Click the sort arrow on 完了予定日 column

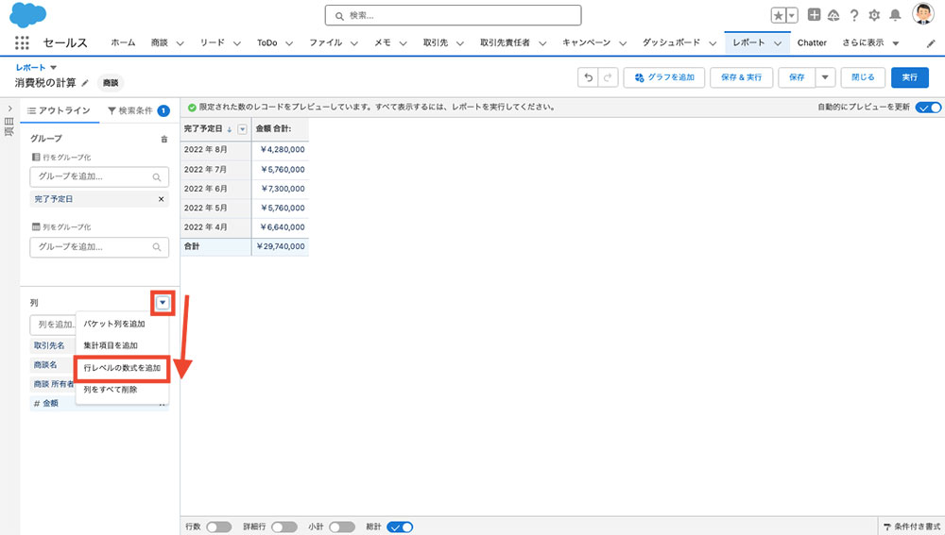point(230,129)
